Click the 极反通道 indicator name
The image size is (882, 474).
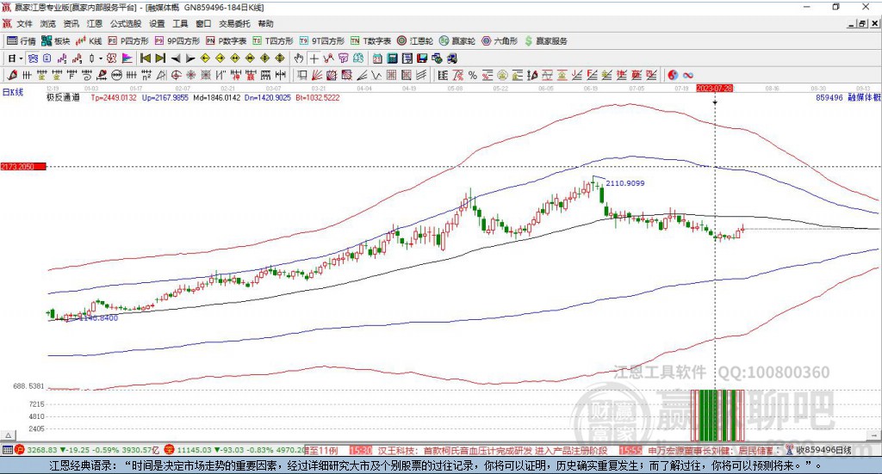point(63,97)
